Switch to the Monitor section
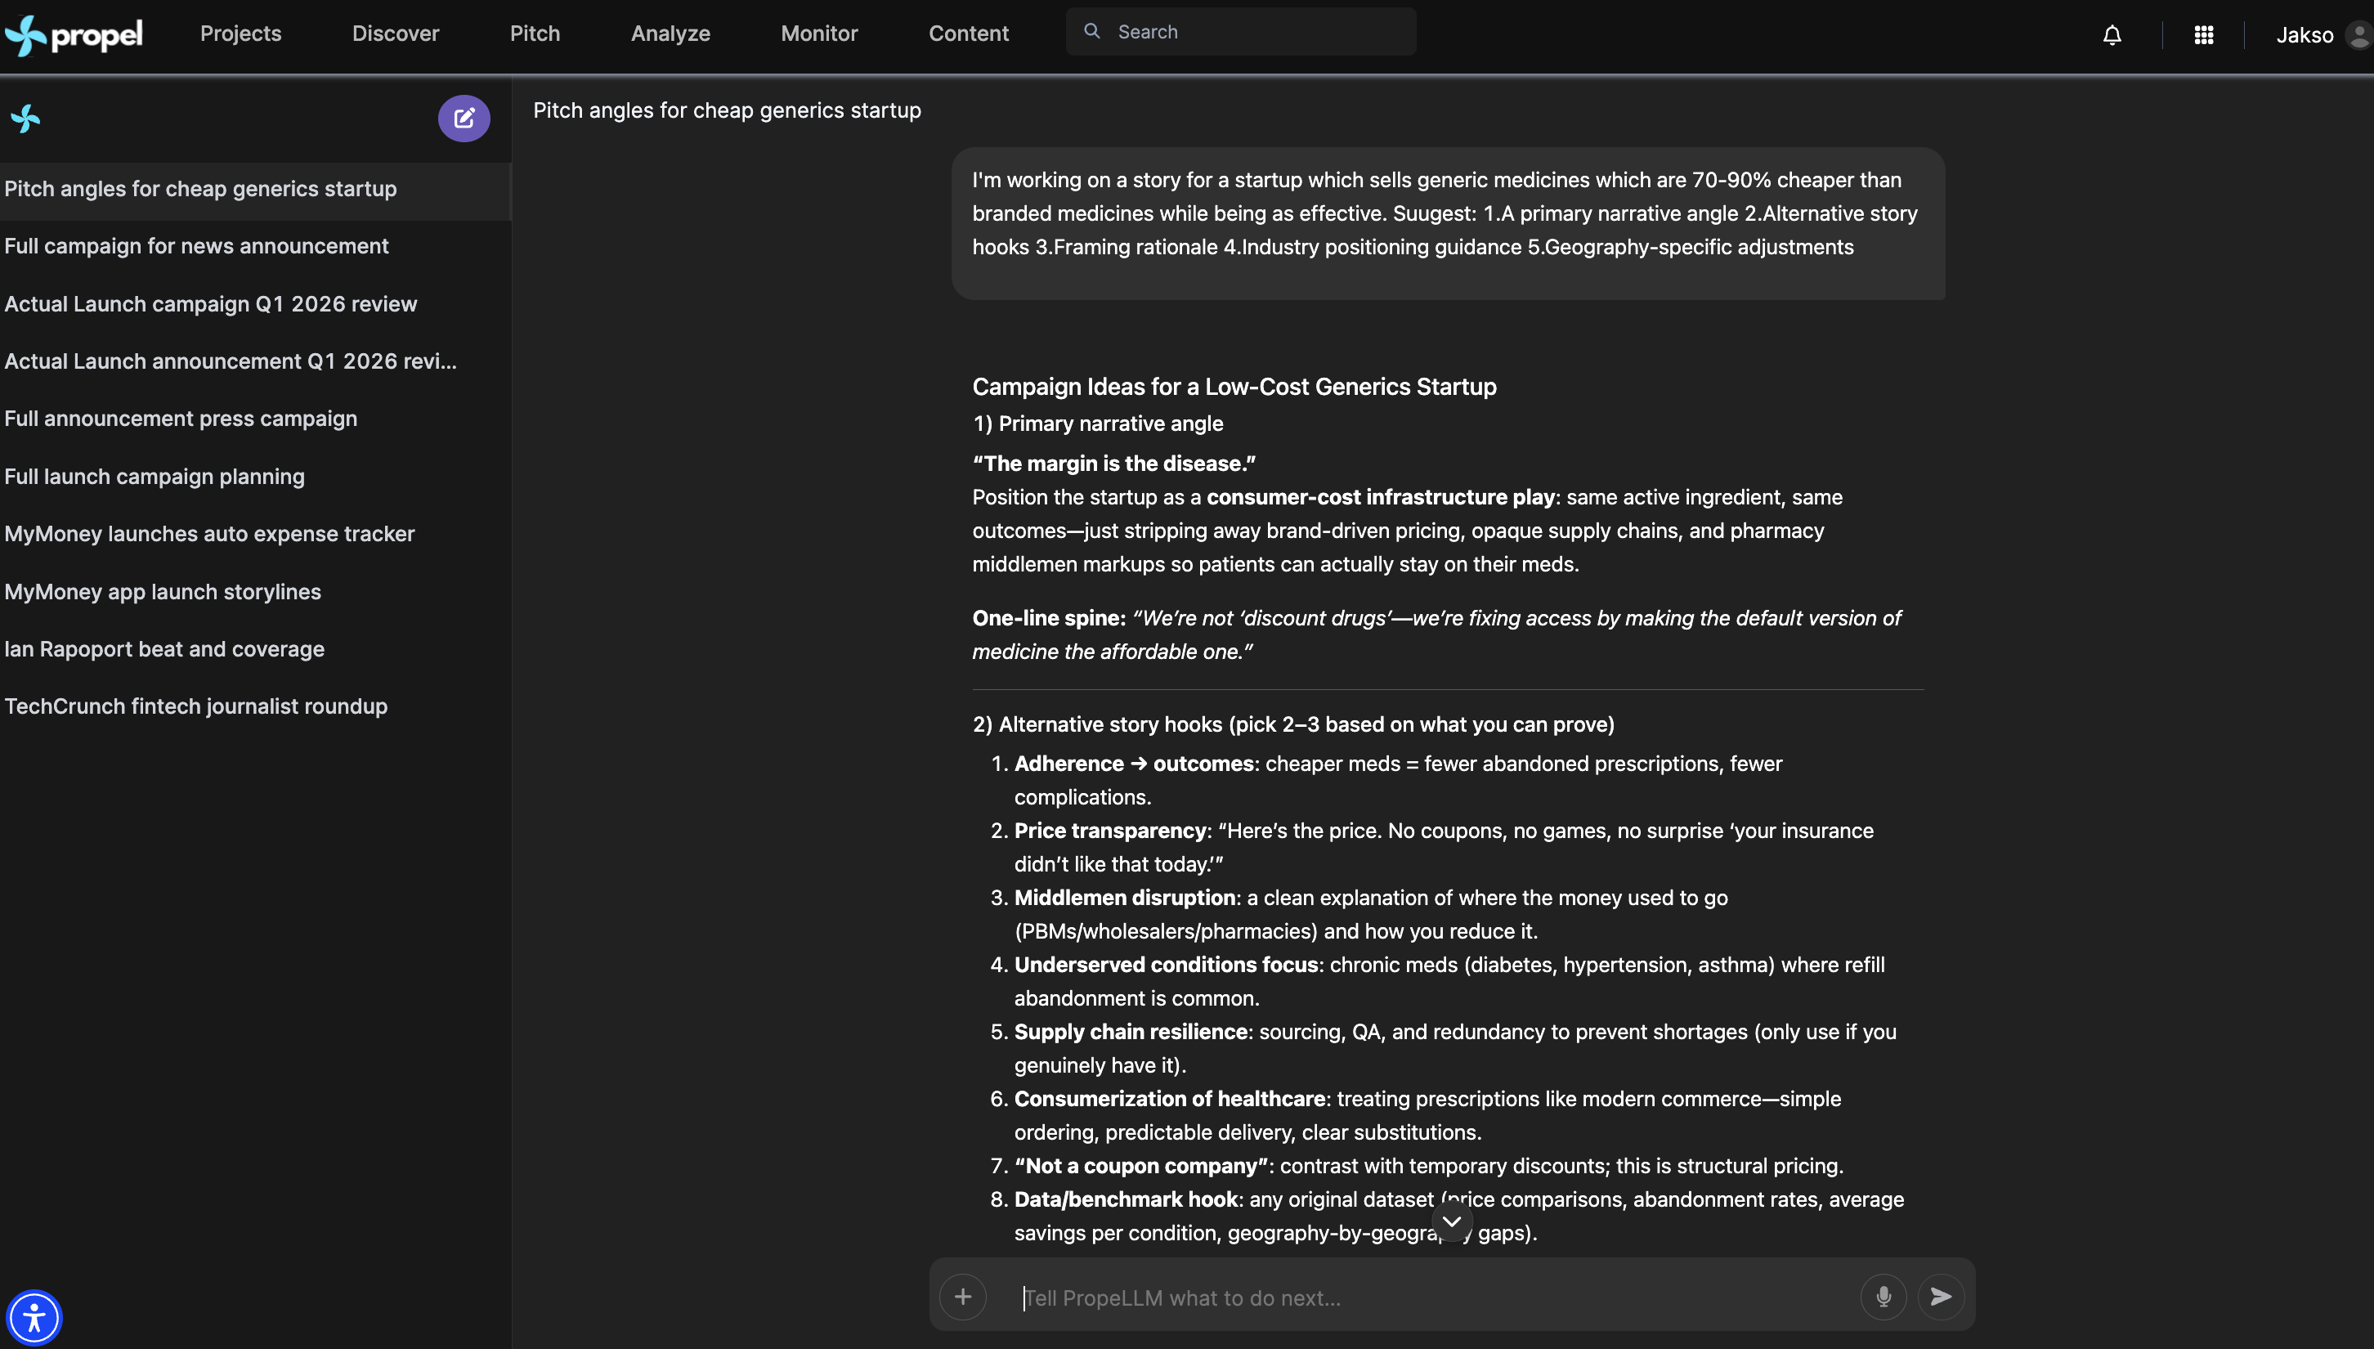 click(819, 34)
